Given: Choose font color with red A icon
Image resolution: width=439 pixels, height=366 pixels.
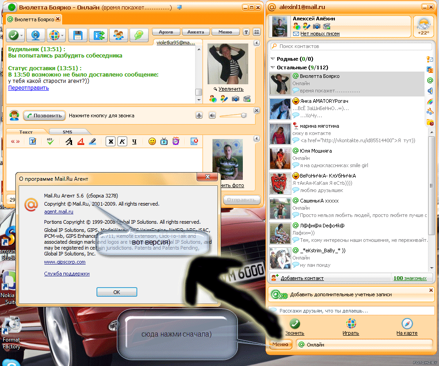Looking at the screenshot, I should click(x=81, y=141).
